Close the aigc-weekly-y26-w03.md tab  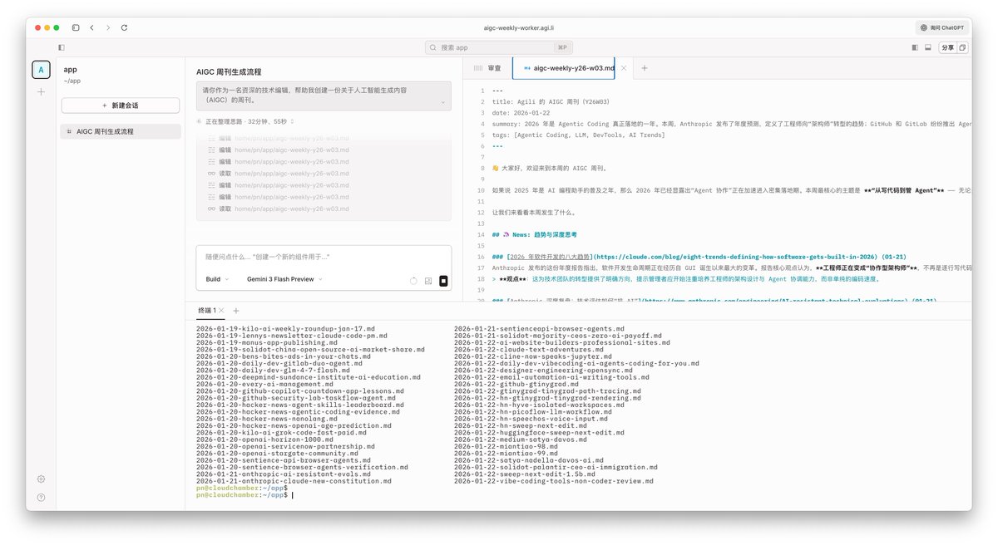tap(624, 68)
